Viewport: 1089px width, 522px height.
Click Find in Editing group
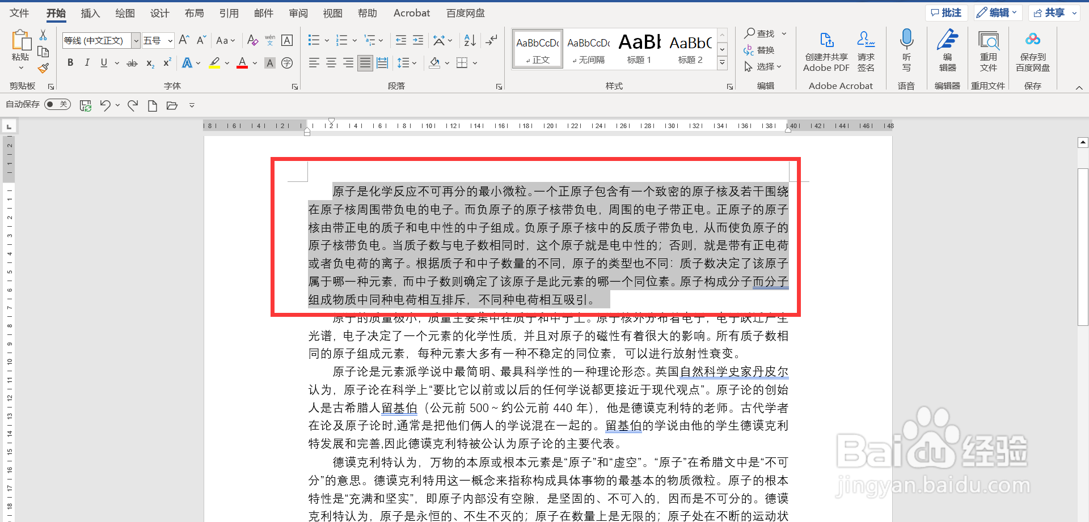pos(765,33)
